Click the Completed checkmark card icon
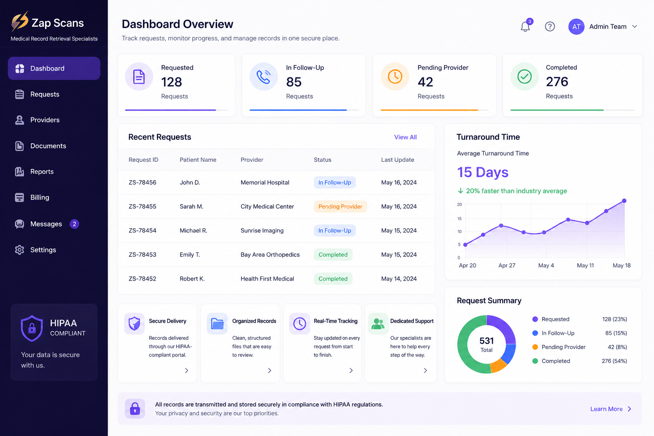The image size is (654, 436). tap(525, 77)
